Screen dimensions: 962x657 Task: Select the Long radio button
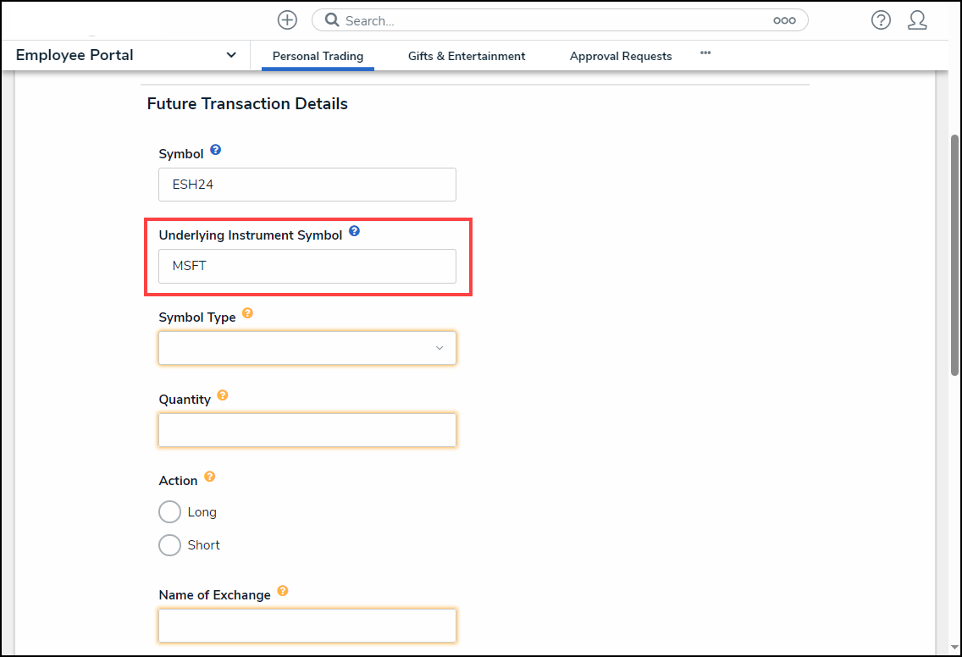click(170, 512)
